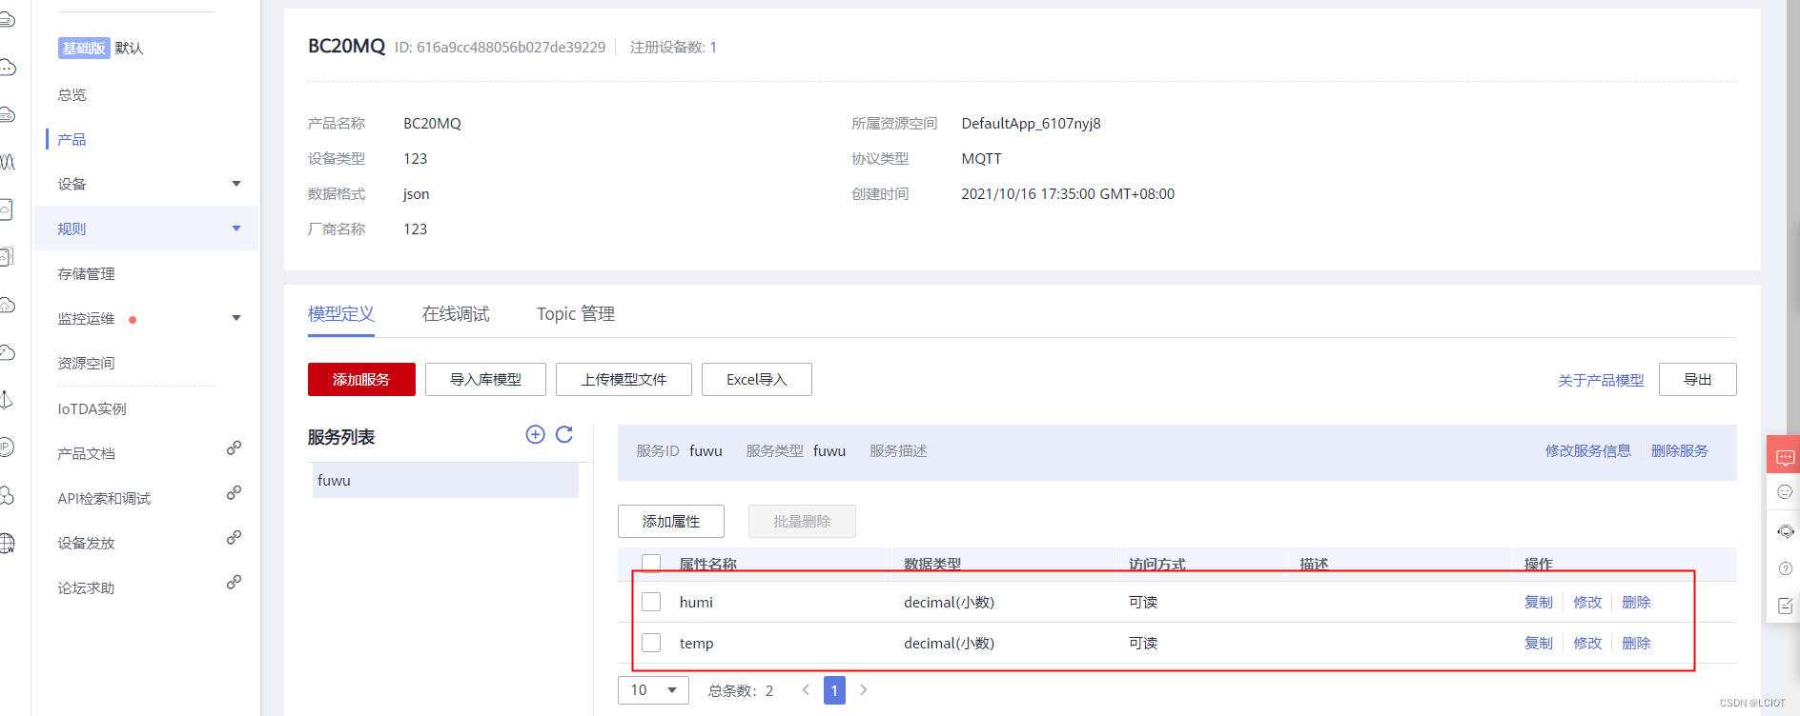Expand the 设备 menu arrow
This screenshot has width=1800, height=716.
click(236, 184)
